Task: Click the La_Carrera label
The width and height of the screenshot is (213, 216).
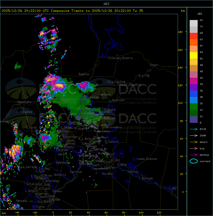Action: pos(29,167)
